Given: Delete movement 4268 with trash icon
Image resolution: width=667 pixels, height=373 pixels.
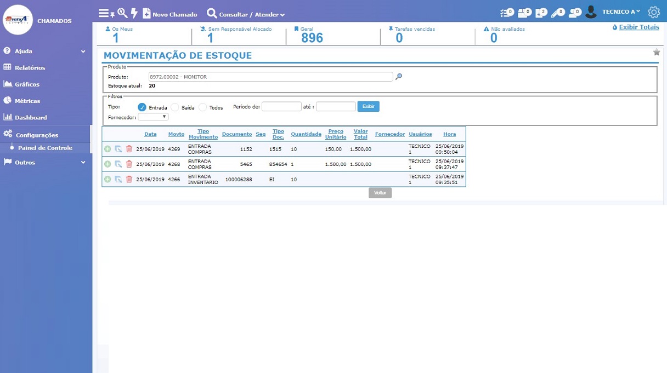Looking at the screenshot, I should (x=129, y=164).
